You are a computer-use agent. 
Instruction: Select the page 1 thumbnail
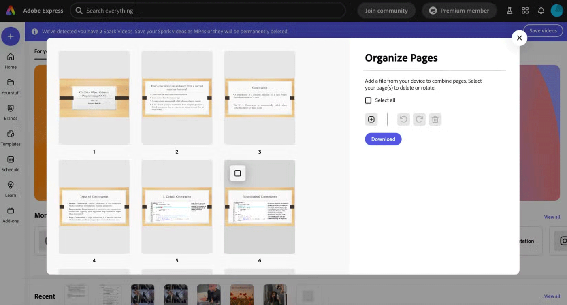click(x=94, y=98)
